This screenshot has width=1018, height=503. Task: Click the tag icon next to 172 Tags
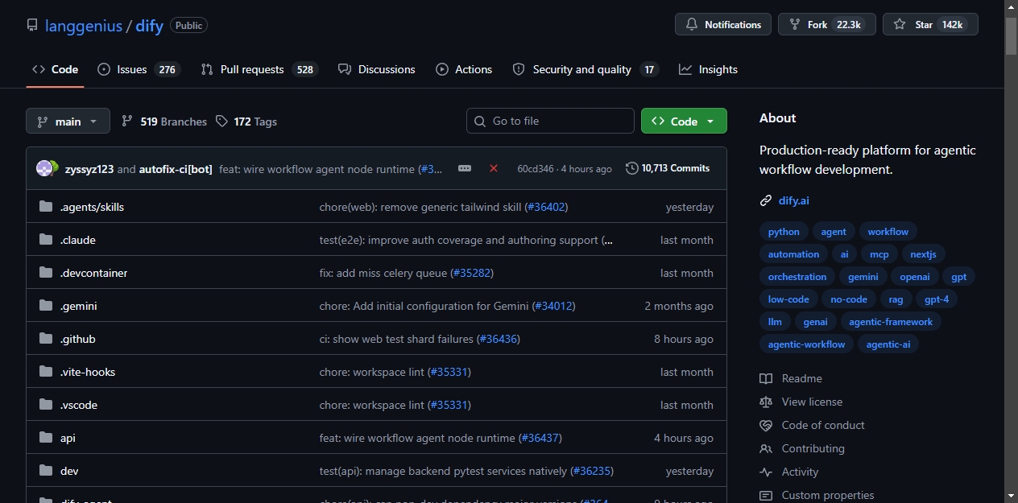click(x=222, y=122)
